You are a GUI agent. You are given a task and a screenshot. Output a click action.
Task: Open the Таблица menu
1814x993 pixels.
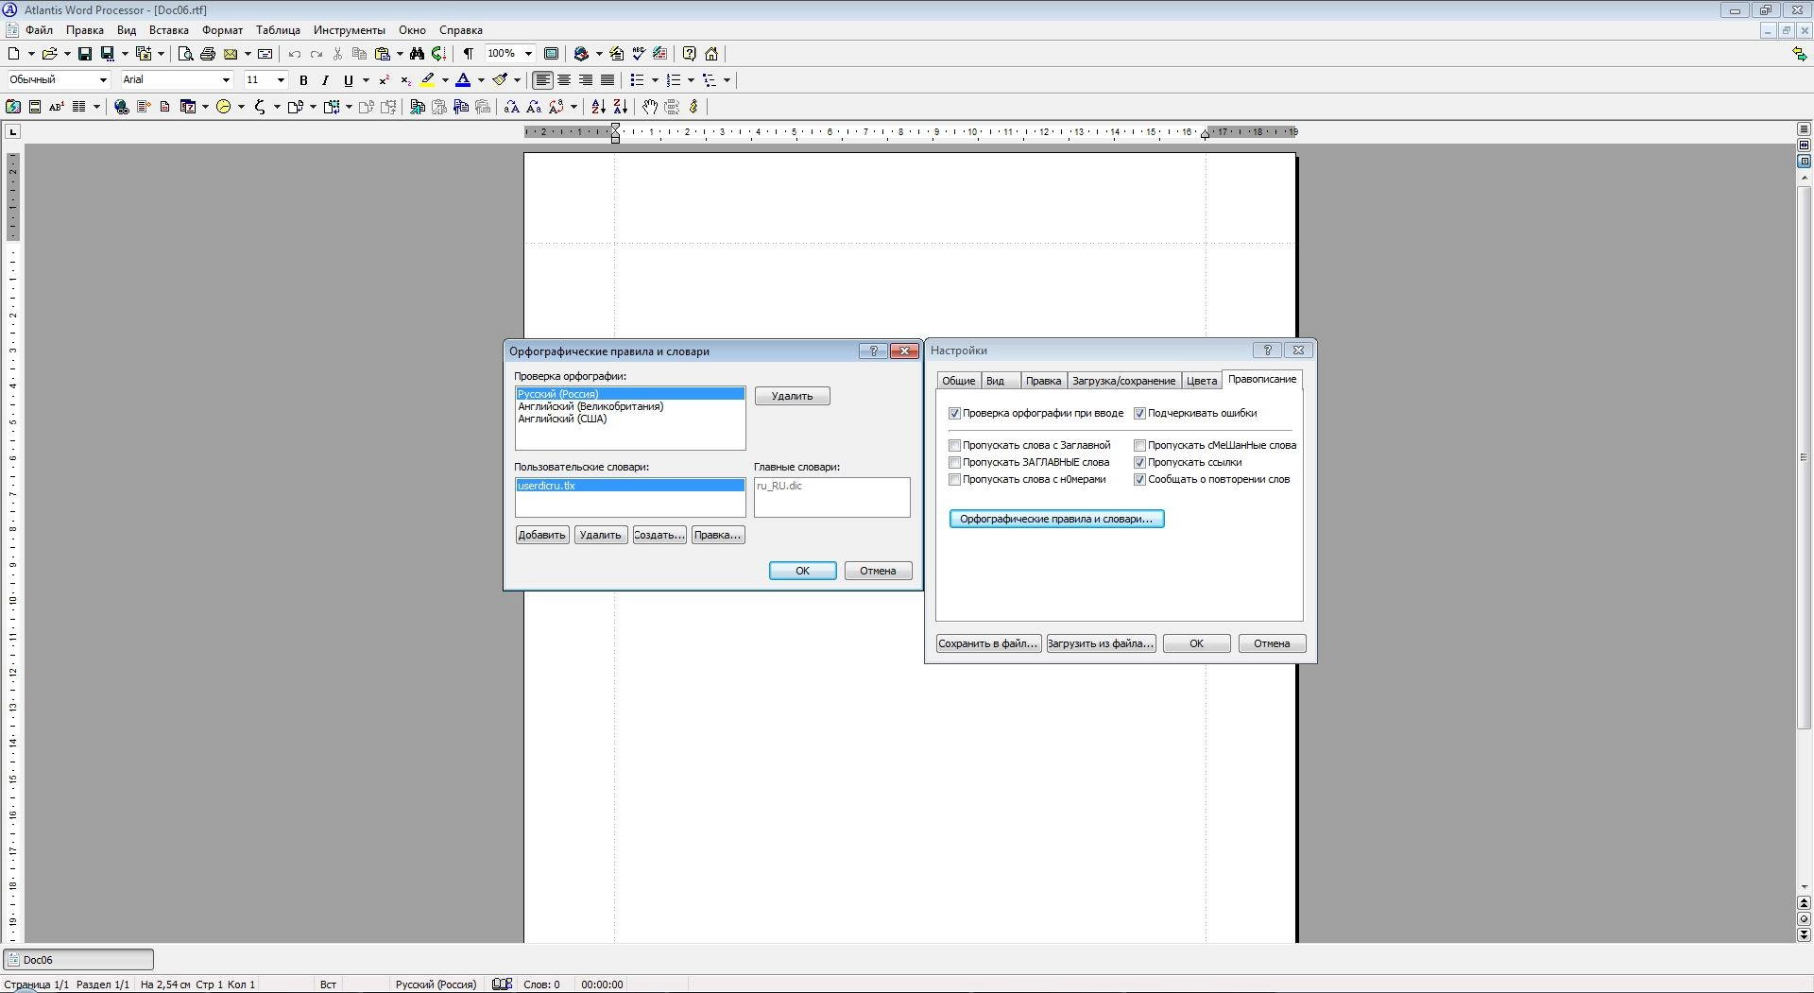[278, 30]
